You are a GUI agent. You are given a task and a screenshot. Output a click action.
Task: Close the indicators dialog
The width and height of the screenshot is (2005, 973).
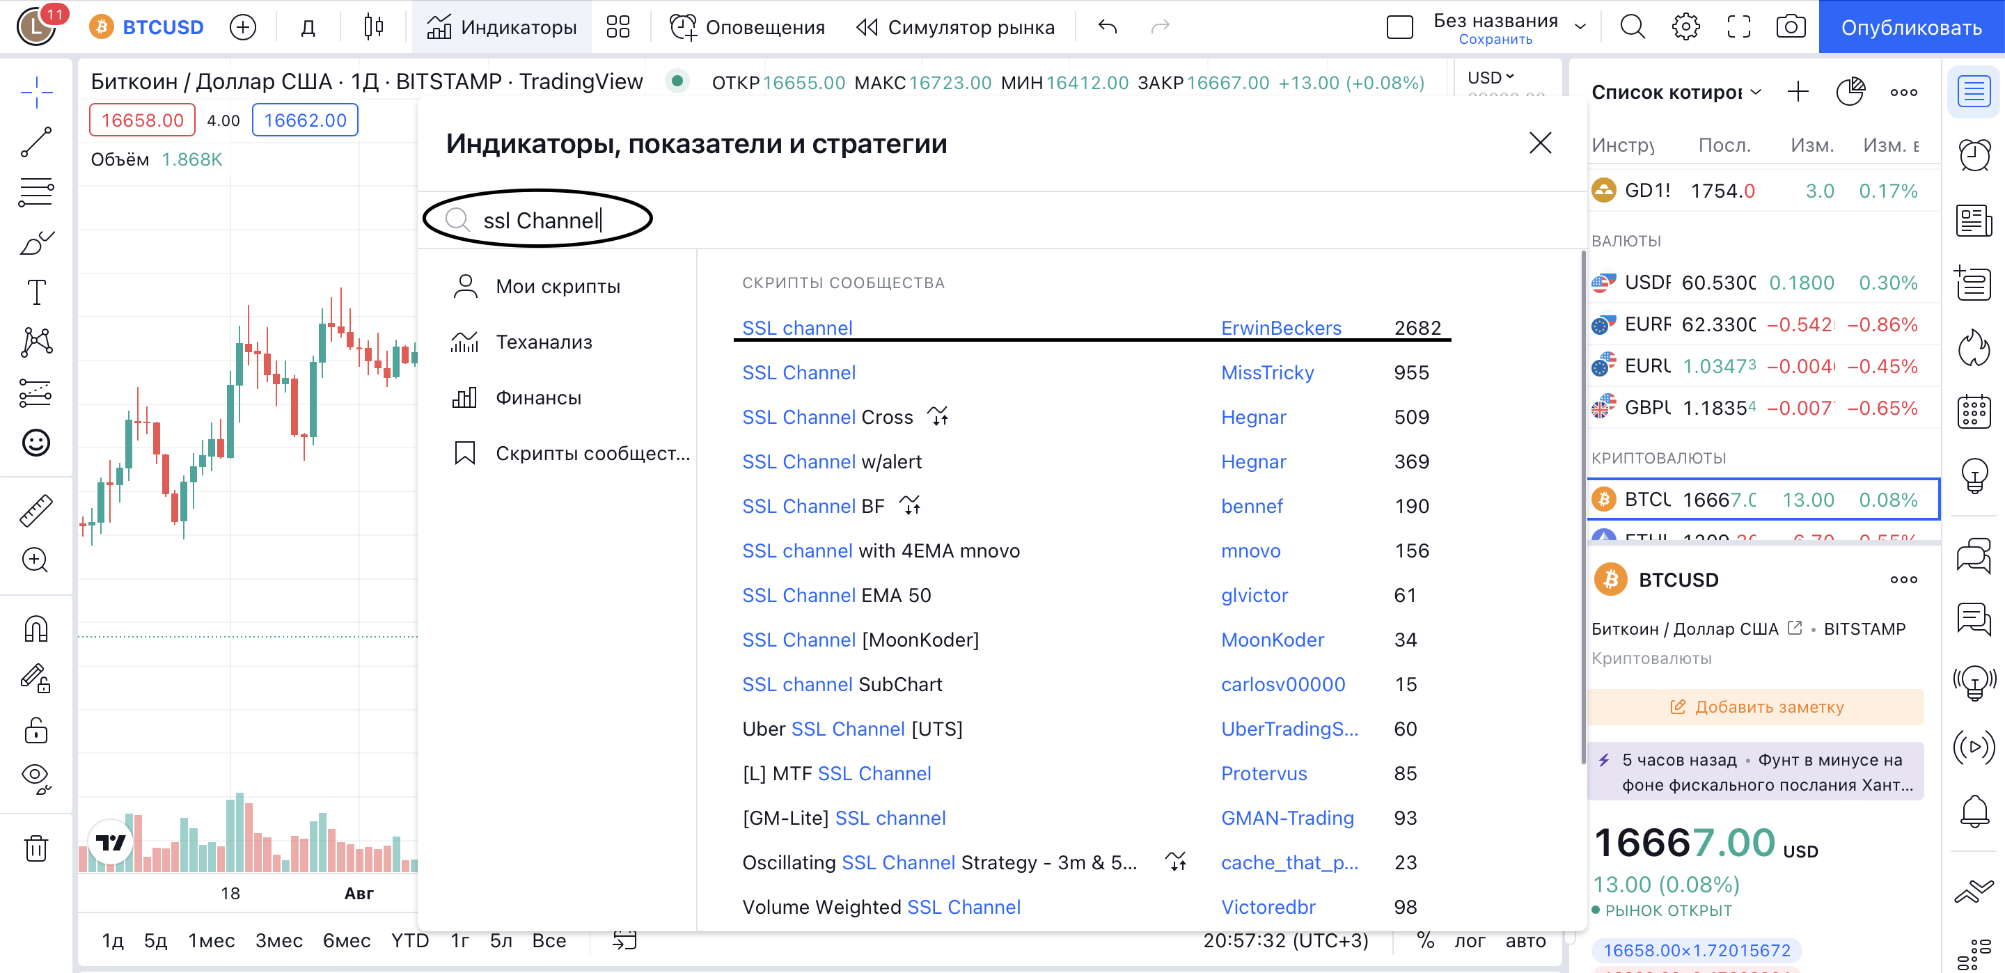tap(1541, 143)
